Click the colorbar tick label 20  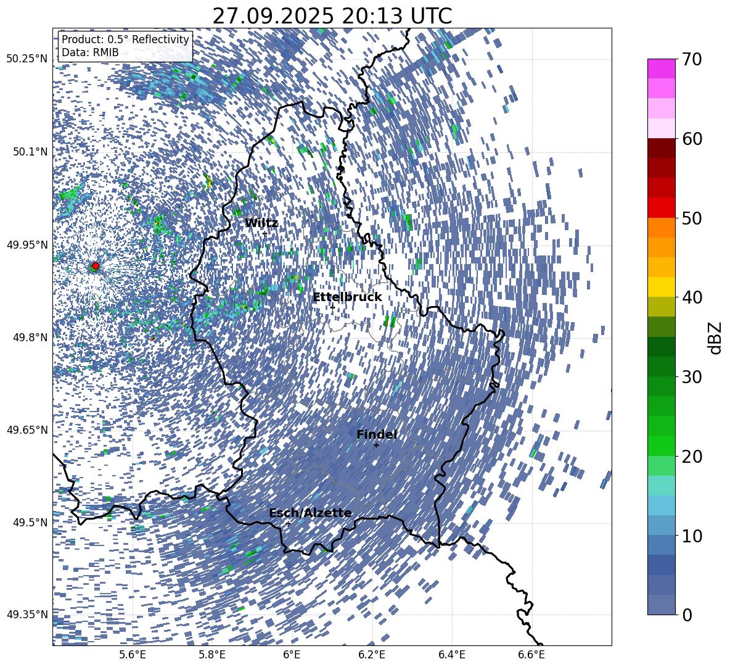click(692, 456)
